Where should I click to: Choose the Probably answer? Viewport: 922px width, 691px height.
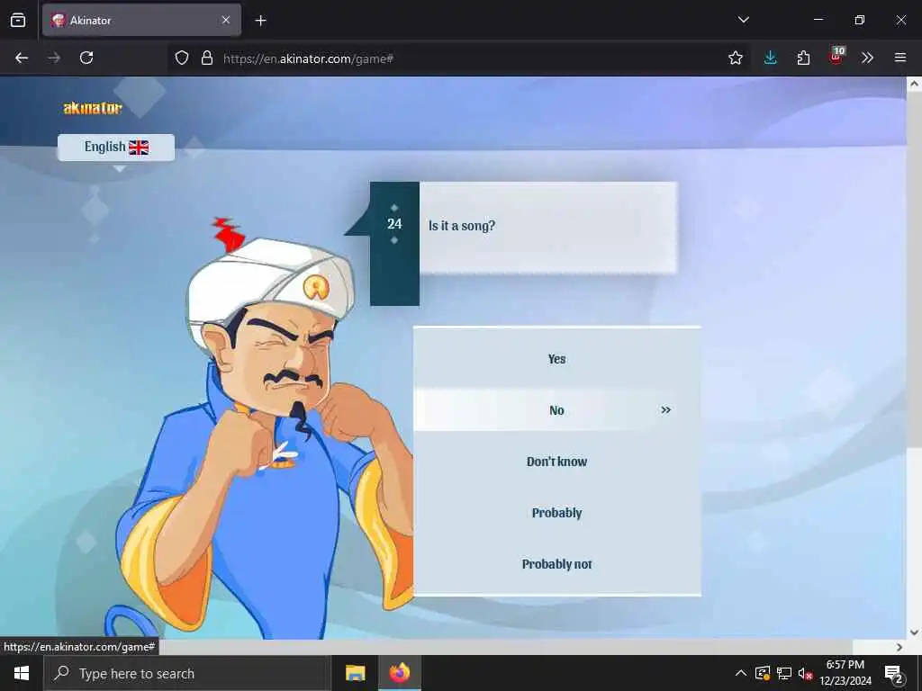(556, 513)
